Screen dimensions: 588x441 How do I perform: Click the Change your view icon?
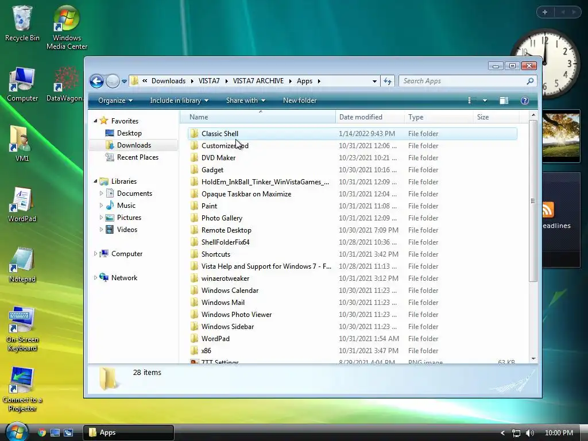(x=472, y=100)
